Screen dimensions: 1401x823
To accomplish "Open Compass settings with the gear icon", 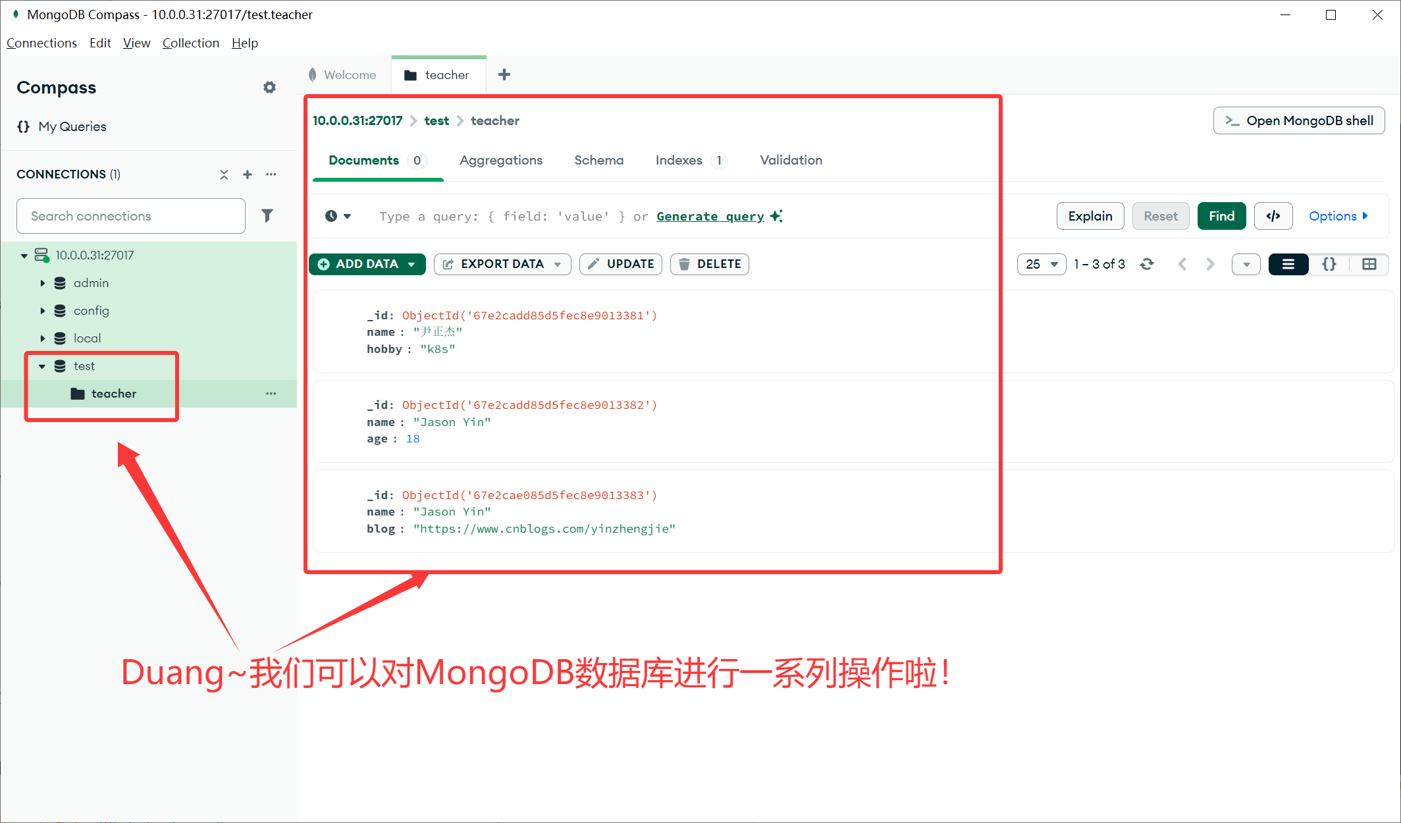I will pyautogui.click(x=270, y=87).
